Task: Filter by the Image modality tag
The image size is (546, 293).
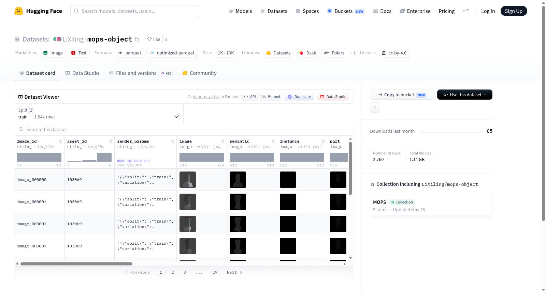Action: pyautogui.click(x=53, y=53)
